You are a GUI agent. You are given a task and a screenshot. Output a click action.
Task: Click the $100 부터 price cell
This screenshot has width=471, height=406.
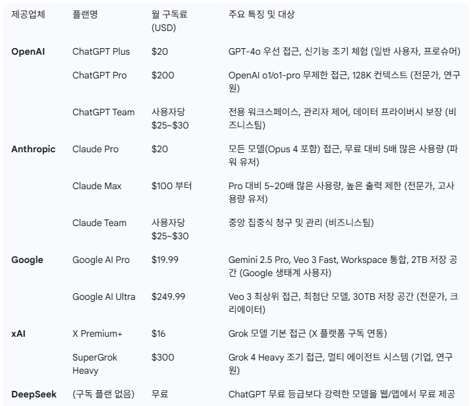[171, 186]
